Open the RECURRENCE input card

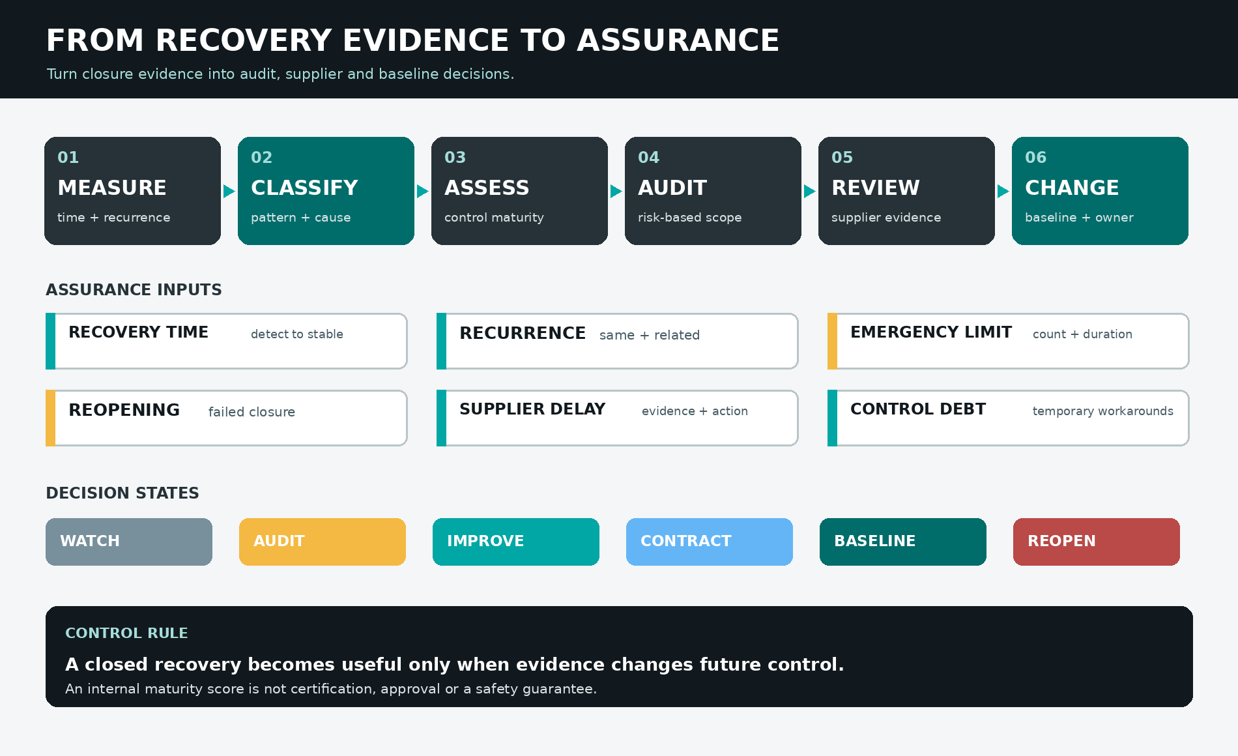tap(618, 341)
